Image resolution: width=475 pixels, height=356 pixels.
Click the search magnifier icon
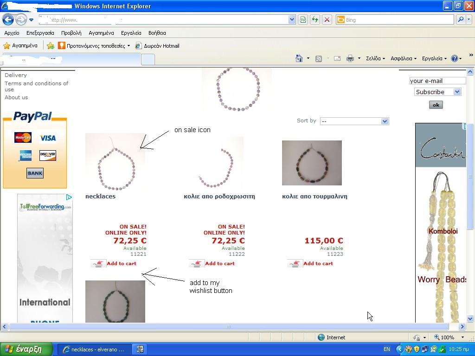(461, 19)
